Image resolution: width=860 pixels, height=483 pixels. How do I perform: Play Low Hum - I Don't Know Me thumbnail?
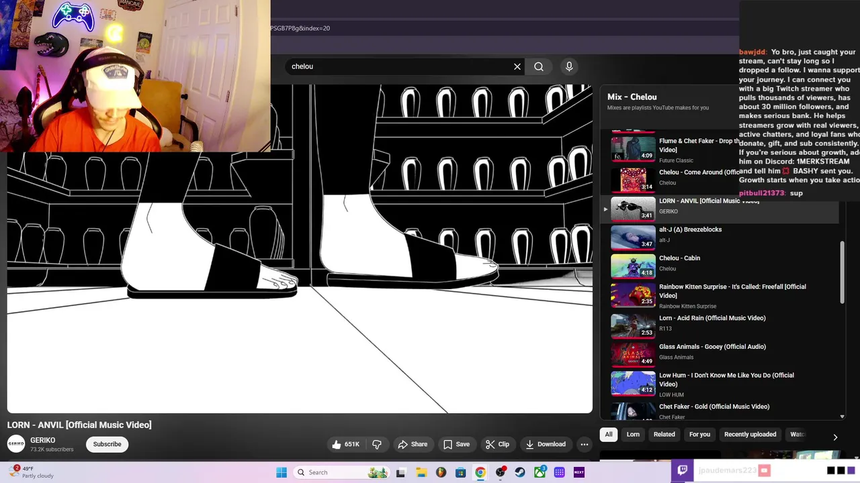coord(633,383)
